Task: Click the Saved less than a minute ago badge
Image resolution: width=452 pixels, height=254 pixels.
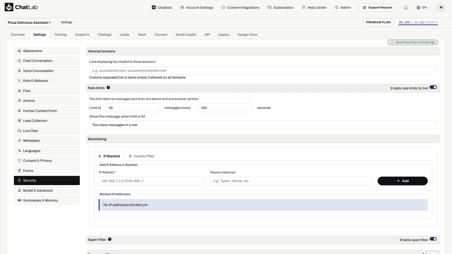Action: 413,43
